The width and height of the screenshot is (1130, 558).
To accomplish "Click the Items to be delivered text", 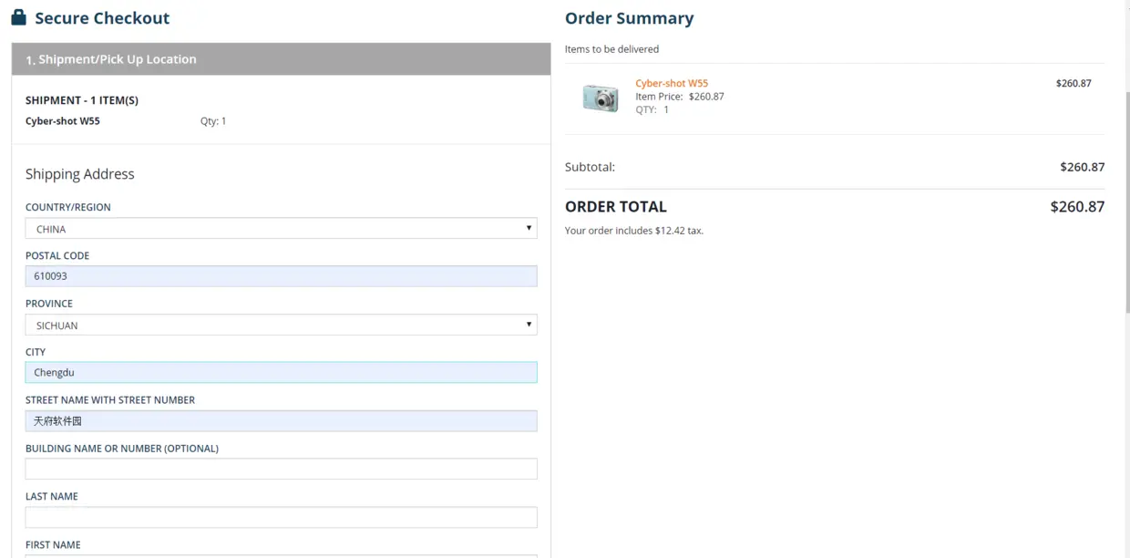I will (611, 49).
